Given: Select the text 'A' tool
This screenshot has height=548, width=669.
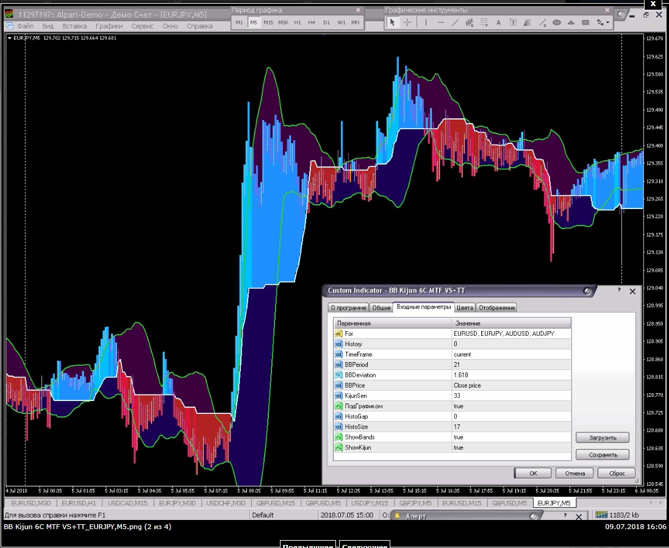Looking at the screenshot, I should pos(498,23).
